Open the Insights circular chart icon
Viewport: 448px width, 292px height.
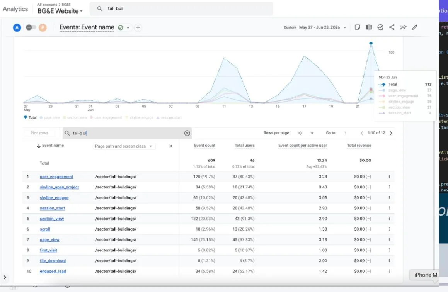380,27
